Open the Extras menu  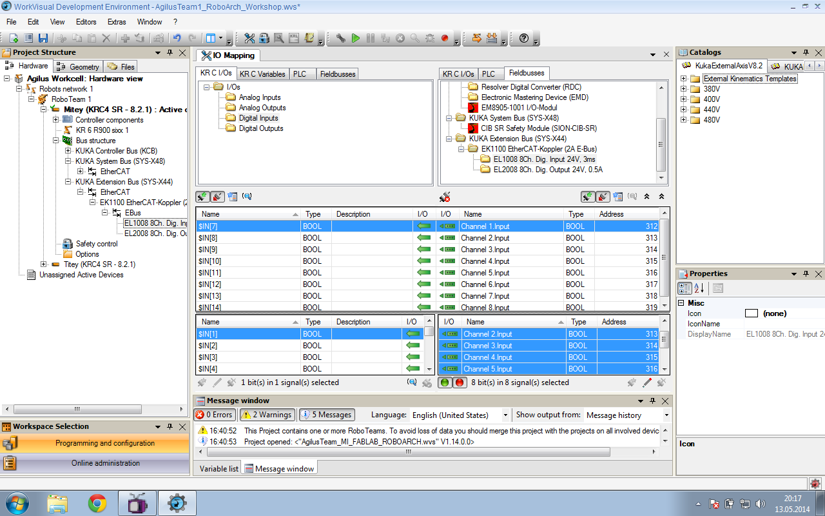point(117,21)
